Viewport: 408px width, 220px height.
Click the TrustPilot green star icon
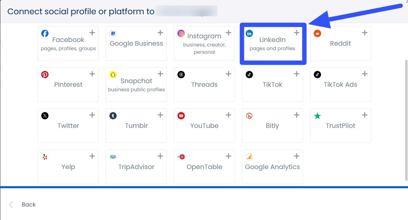point(317,116)
